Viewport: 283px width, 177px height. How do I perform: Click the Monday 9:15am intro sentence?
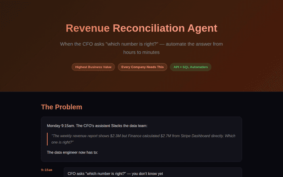click(97, 126)
